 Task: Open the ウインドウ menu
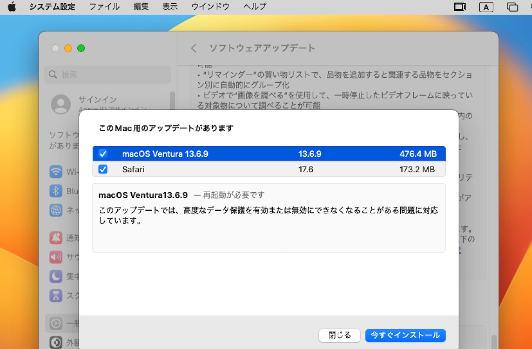click(x=210, y=7)
